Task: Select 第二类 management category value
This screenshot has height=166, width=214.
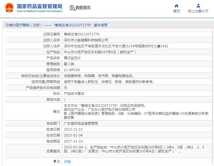Action: (69, 64)
